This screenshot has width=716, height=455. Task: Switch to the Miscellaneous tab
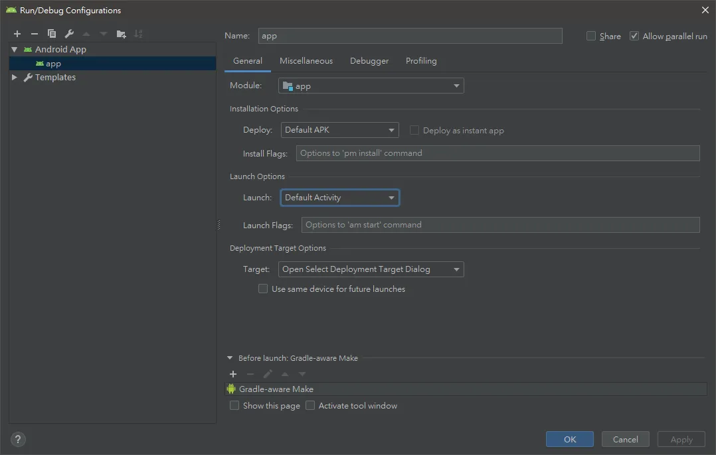(306, 61)
